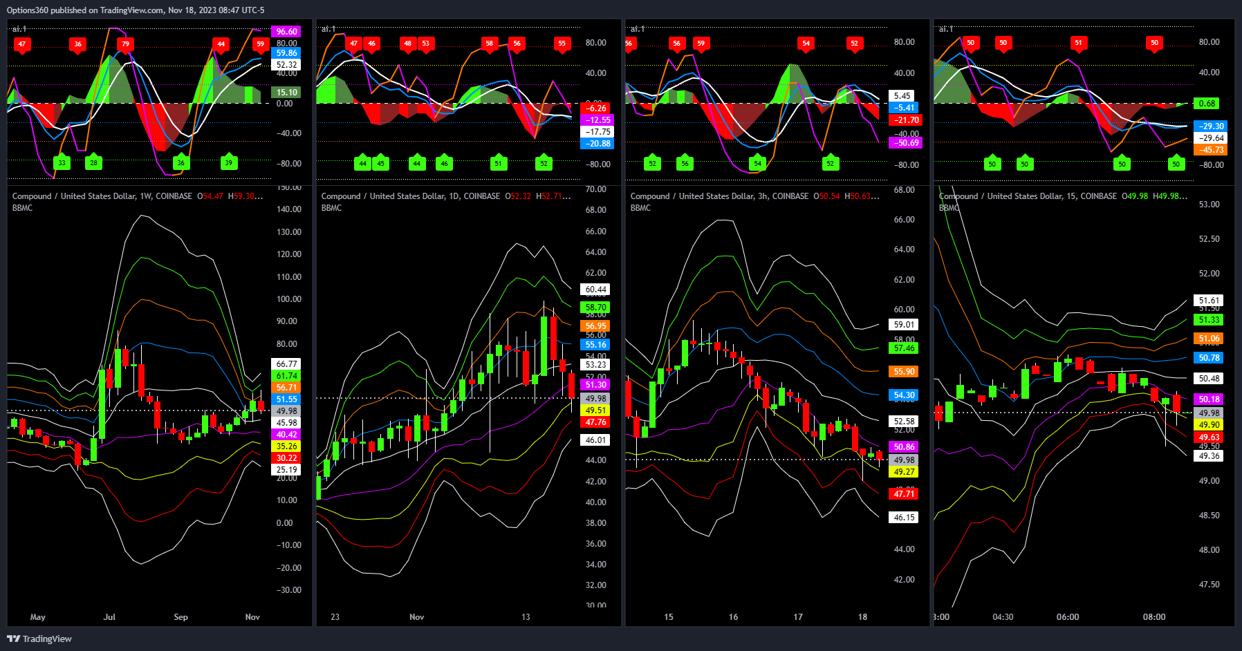Click the green 15.10 histogram value label
The width and height of the screenshot is (1242, 651).
pyautogui.click(x=287, y=93)
